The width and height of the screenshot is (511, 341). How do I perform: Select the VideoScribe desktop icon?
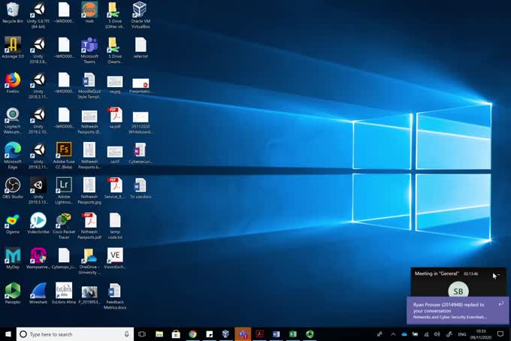coord(38,221)
